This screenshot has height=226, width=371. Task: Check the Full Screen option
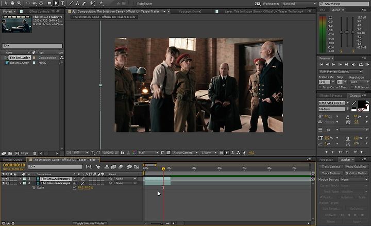point(352,87)
